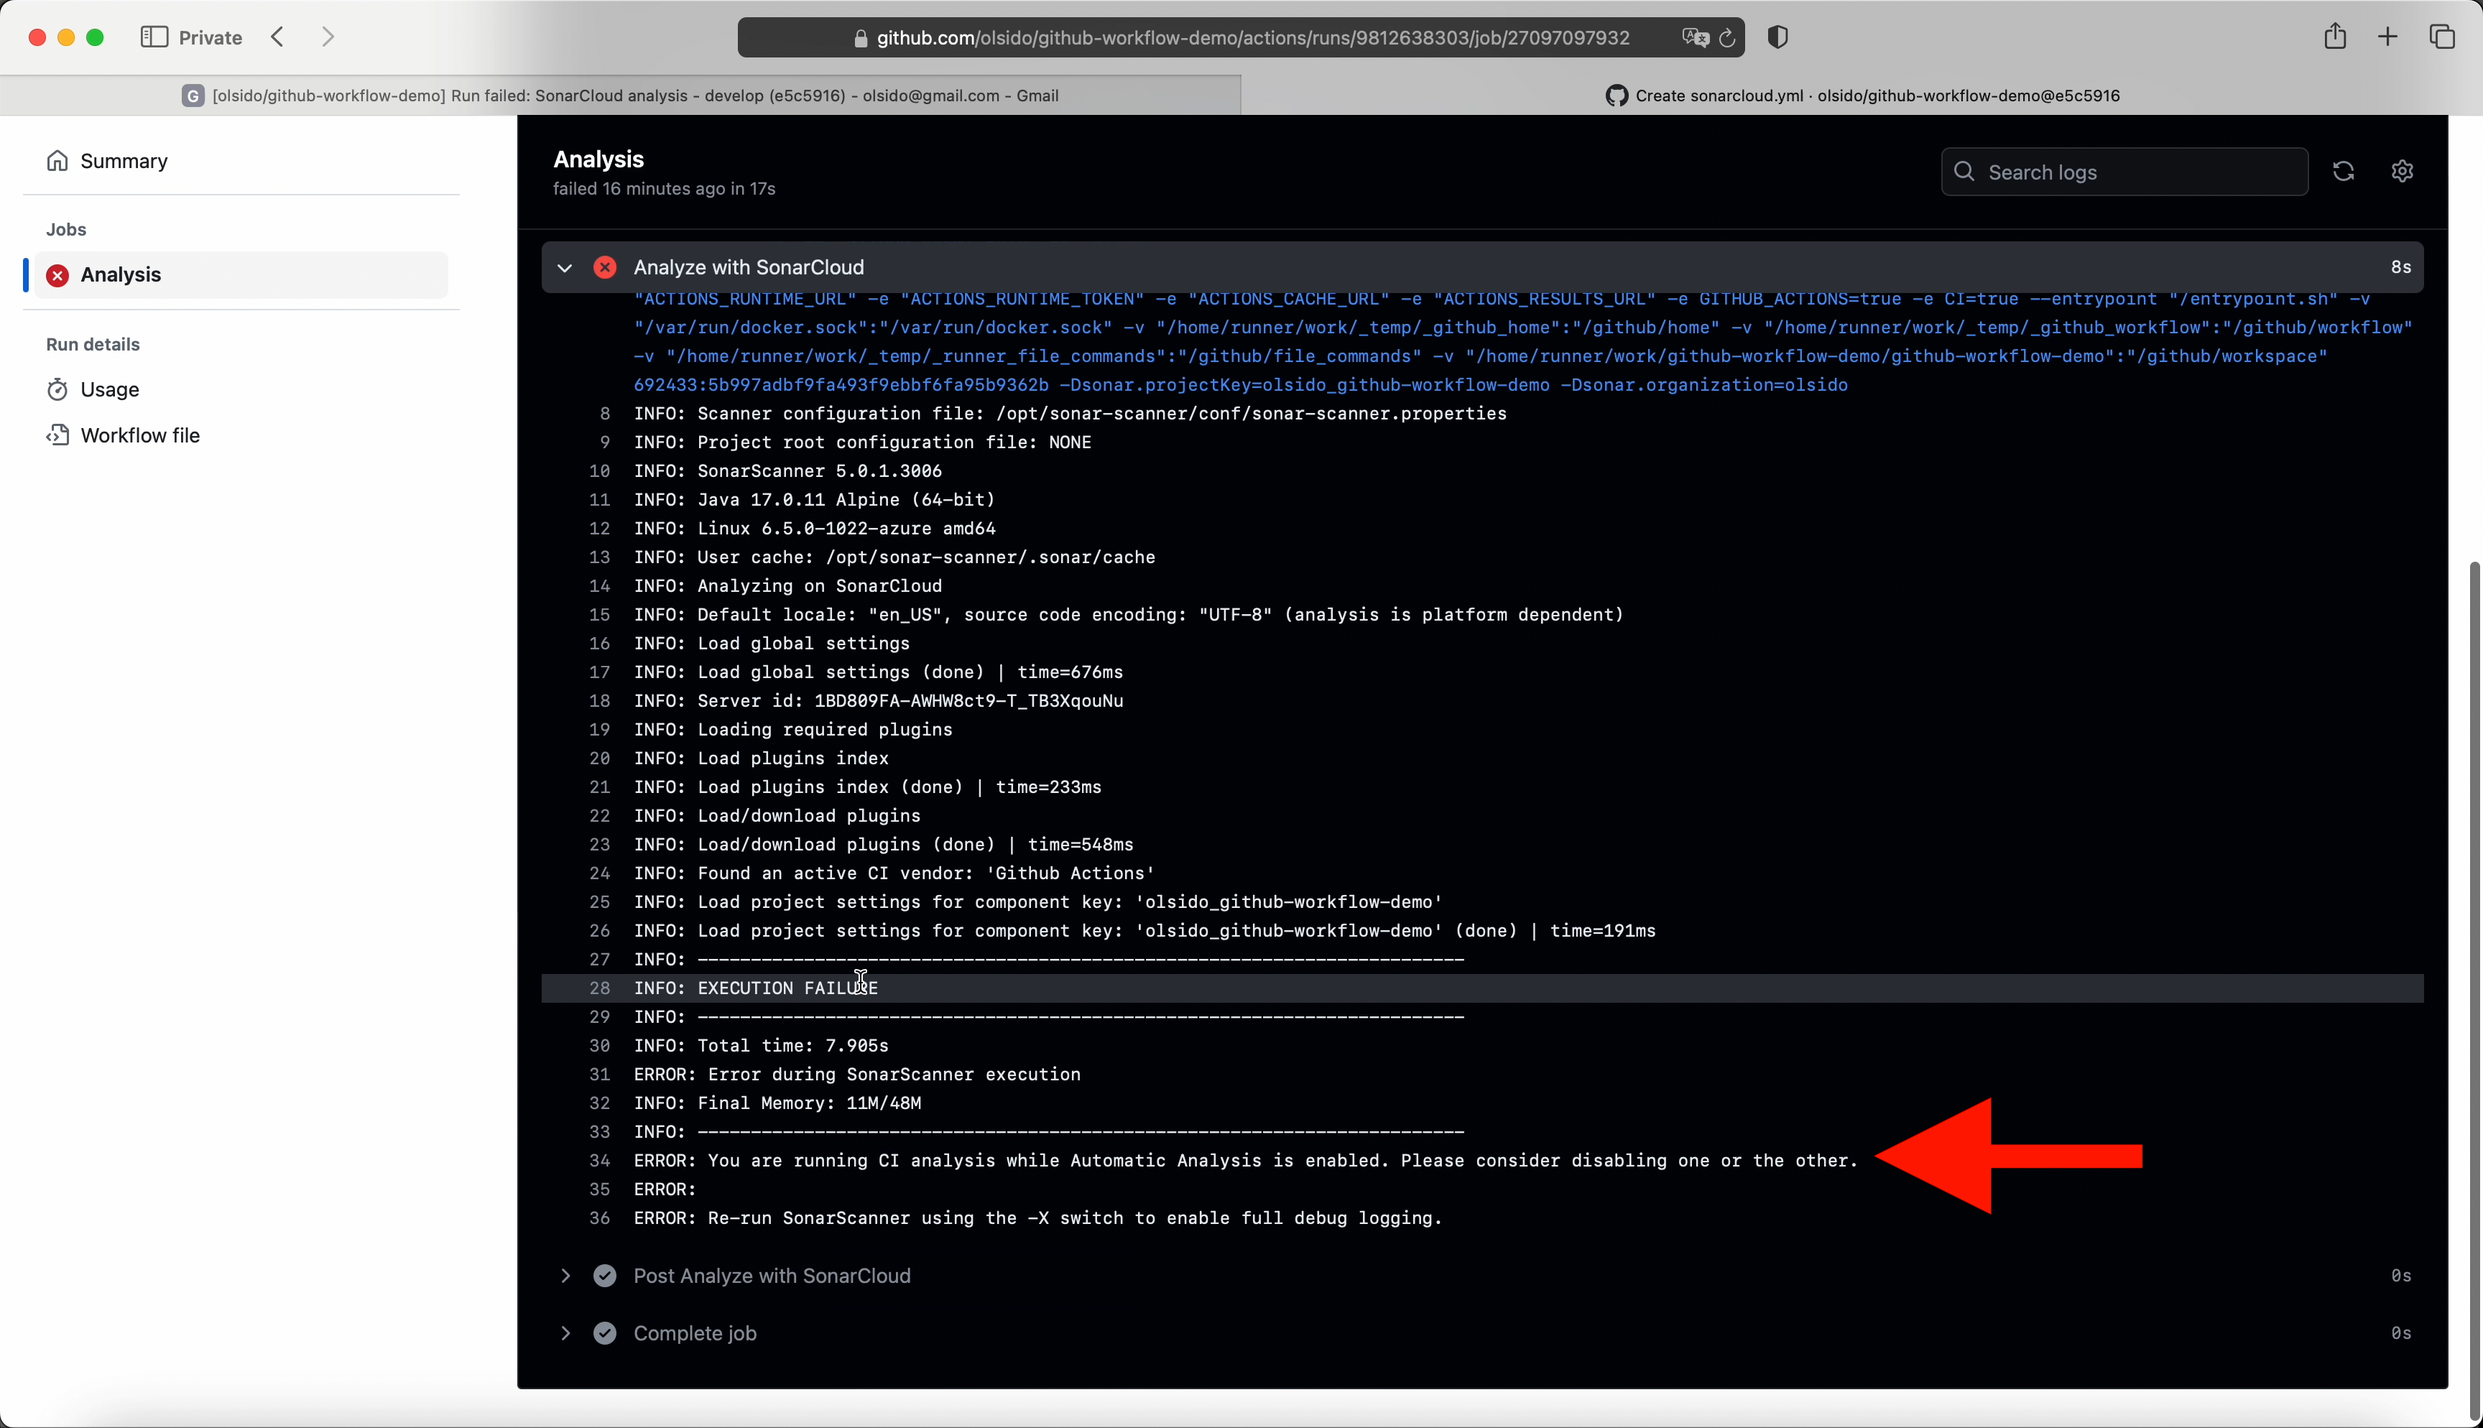
Task: Click the refresh logs icon
Action: [2343, 172]
